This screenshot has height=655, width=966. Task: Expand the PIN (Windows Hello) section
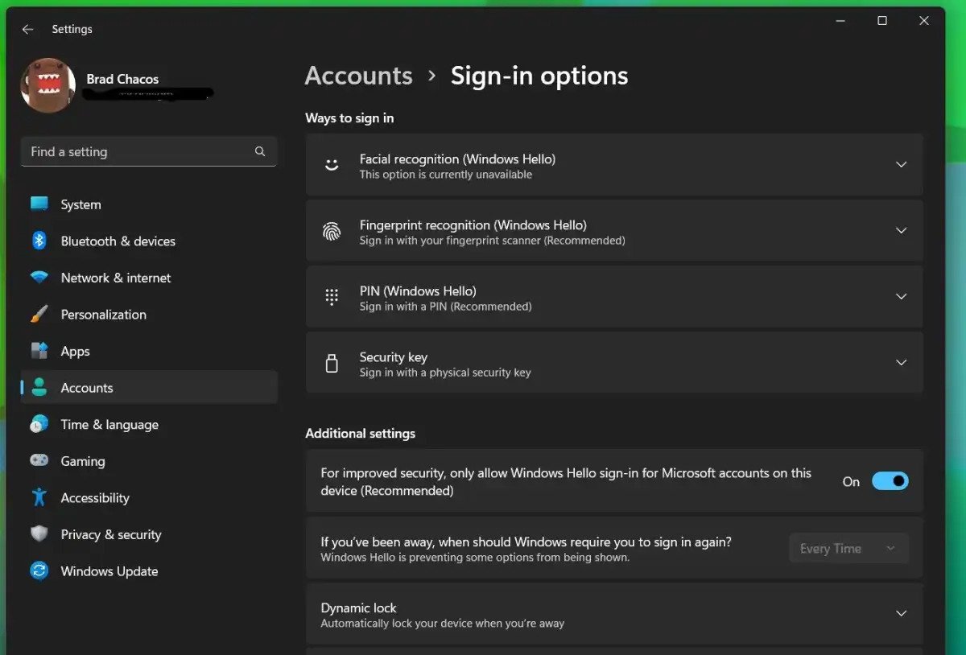901,297
